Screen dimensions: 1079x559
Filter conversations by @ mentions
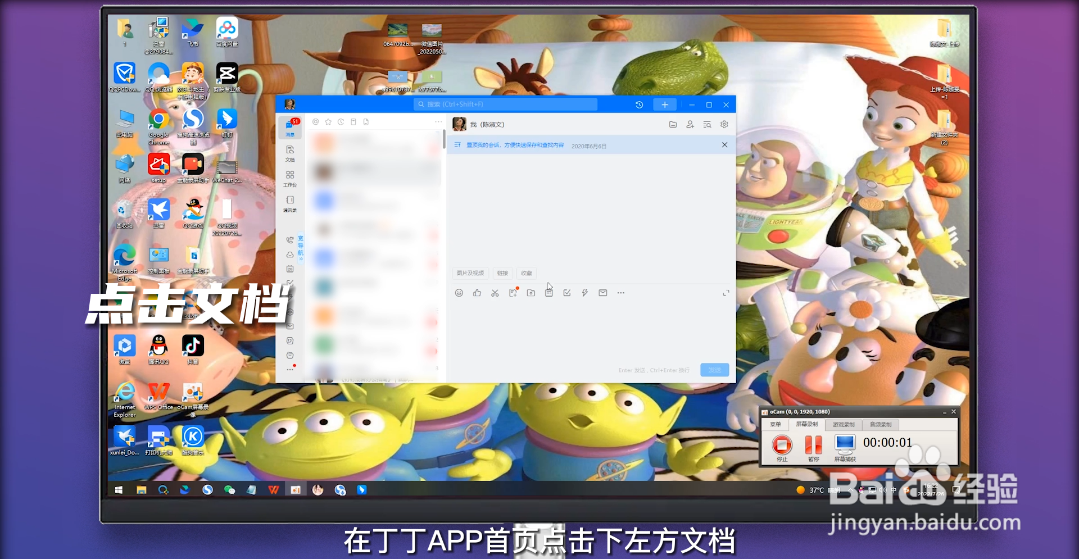pos(316,122)
